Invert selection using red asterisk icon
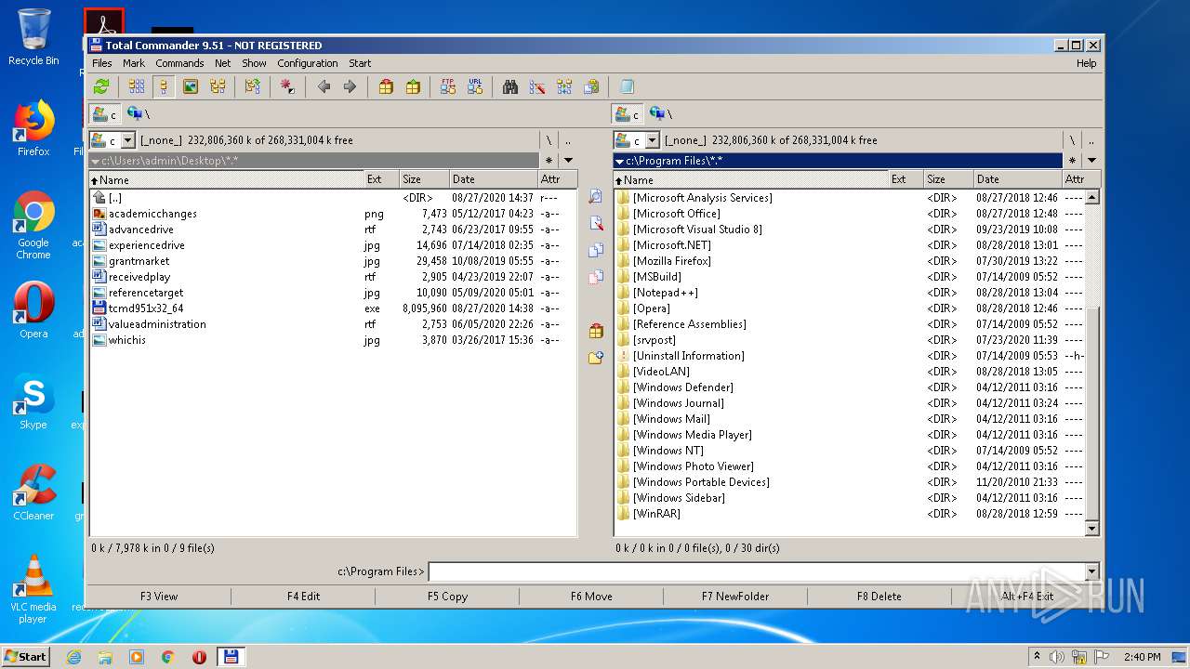 point(287,86)
